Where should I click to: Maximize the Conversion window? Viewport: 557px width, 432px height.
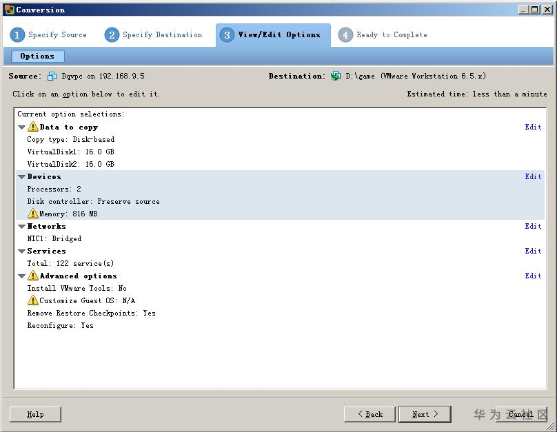coord(535,10)
